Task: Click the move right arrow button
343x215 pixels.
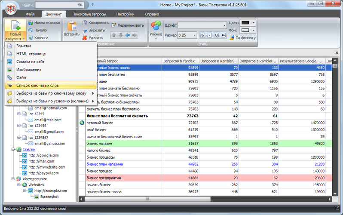Action: [x=135, y=35]
